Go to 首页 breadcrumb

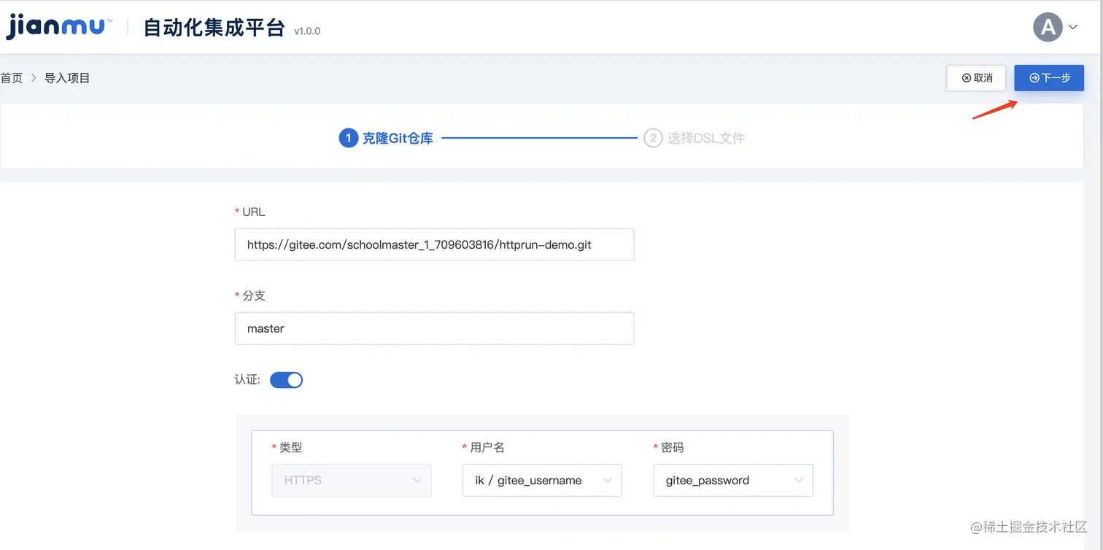tap(11, 78)
